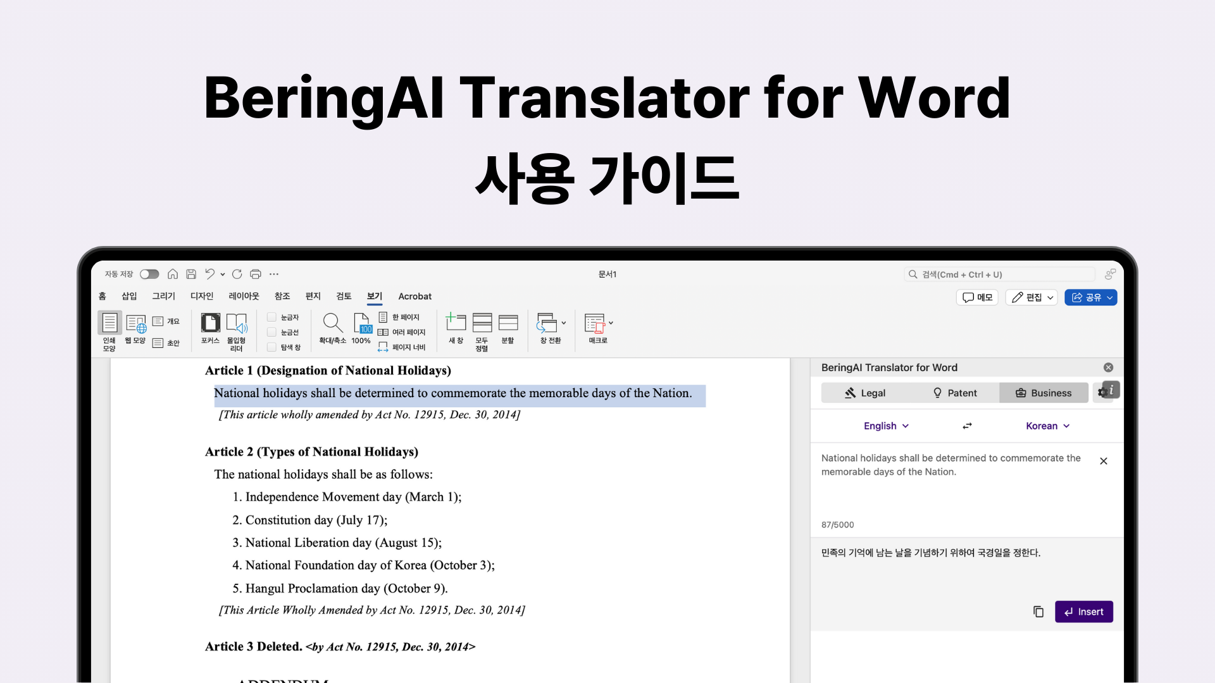Expand the 창 전환 dropdown arrow
Viewport: 1215px width, 683px height.
coord(564,323)
